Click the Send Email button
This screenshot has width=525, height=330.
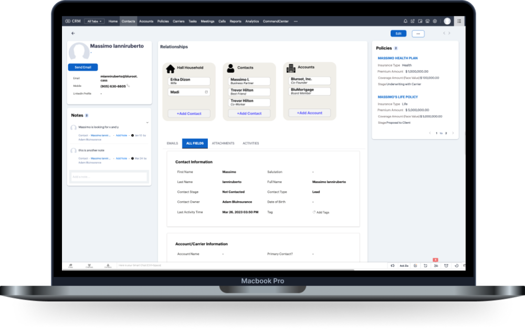[83, 68]
